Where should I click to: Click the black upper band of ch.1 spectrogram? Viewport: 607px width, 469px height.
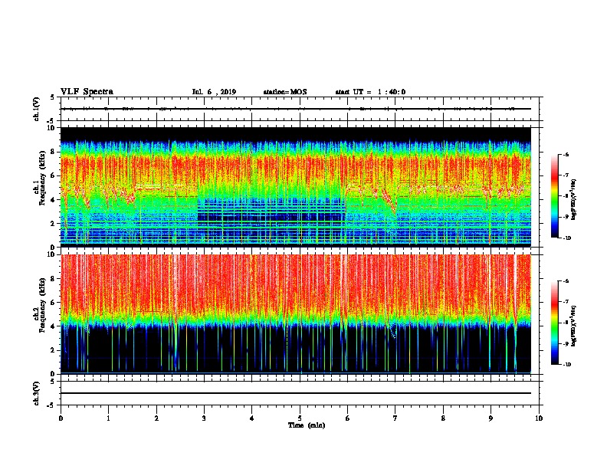pos(296,134)
